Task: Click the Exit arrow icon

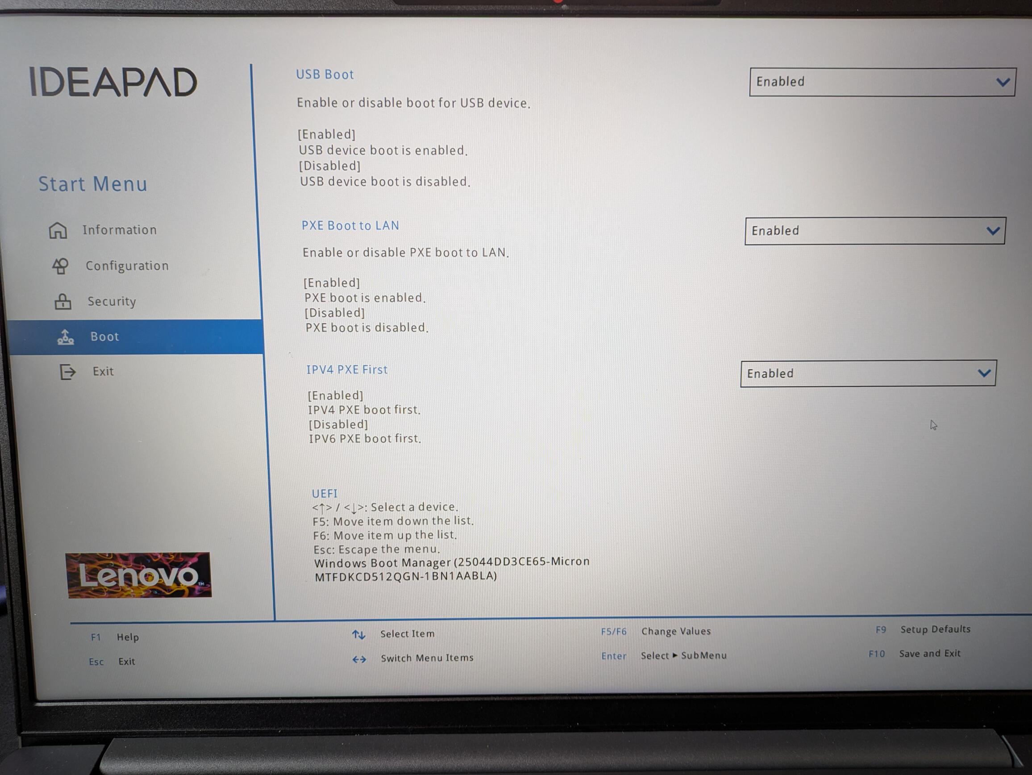Action: [68, 372]
